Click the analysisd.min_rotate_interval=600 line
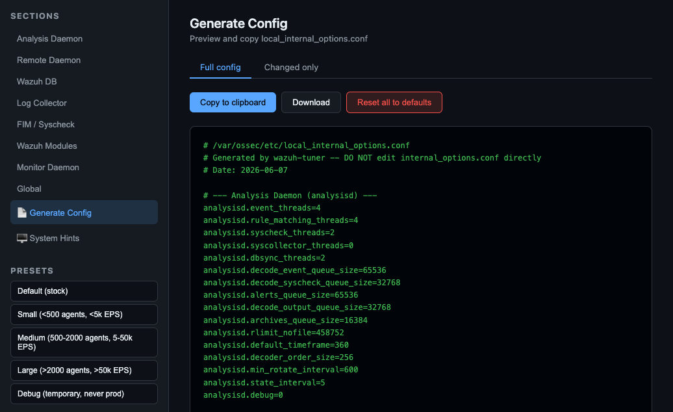 point(281,370)
